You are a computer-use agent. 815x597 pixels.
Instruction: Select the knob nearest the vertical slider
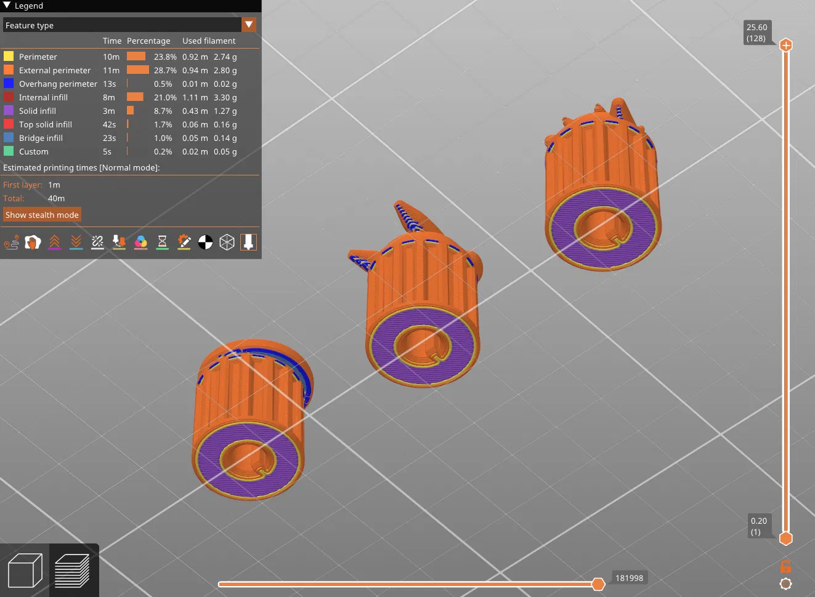602,185
